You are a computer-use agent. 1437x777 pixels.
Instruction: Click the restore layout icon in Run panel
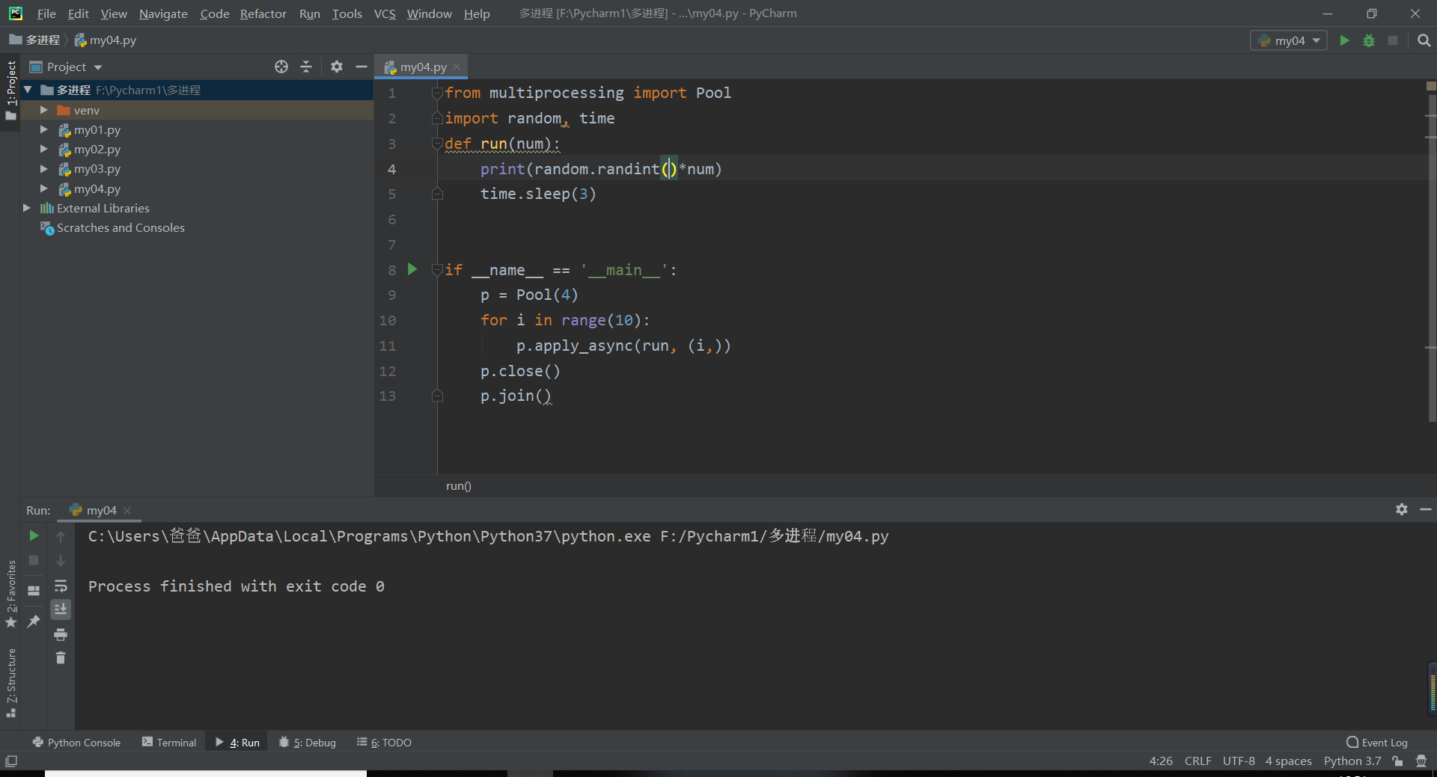pos(34,591)
